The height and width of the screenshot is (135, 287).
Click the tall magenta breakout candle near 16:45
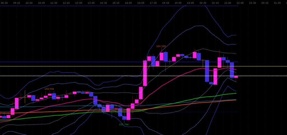[x=145, y=73]
